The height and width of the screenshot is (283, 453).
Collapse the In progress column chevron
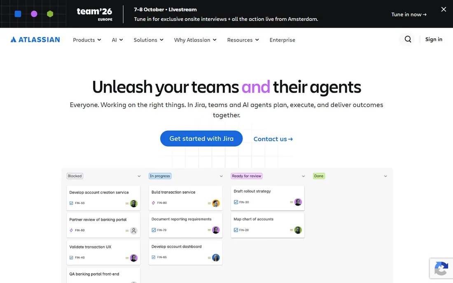[221, 176]
